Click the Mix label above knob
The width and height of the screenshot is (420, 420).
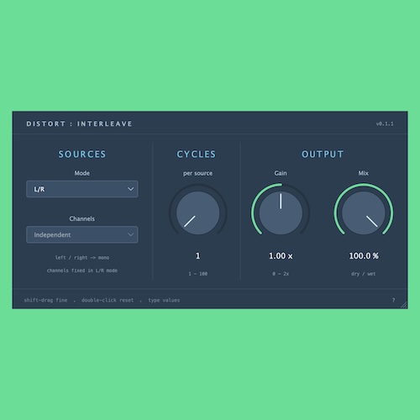point(364,173)
